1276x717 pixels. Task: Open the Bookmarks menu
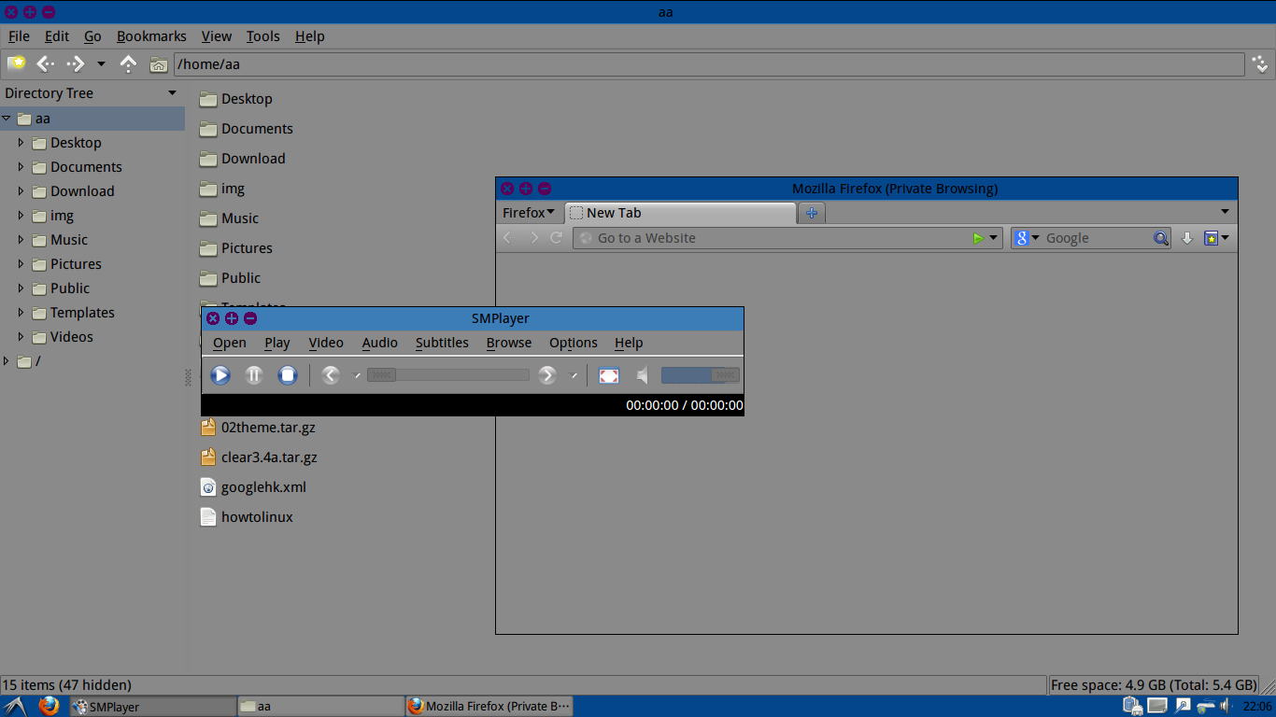pyautogui.click(x=151, y=36)
